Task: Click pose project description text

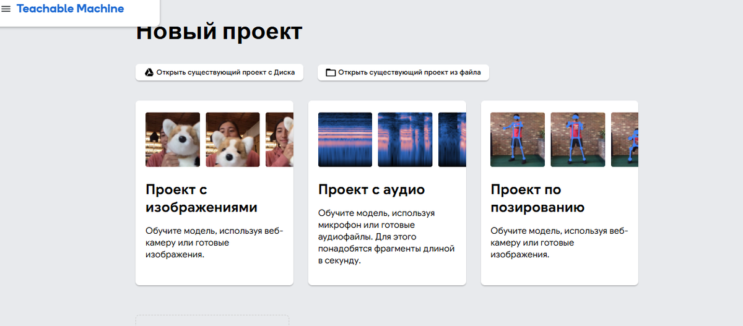Action: pyautogui.click(x=559, y=242)
